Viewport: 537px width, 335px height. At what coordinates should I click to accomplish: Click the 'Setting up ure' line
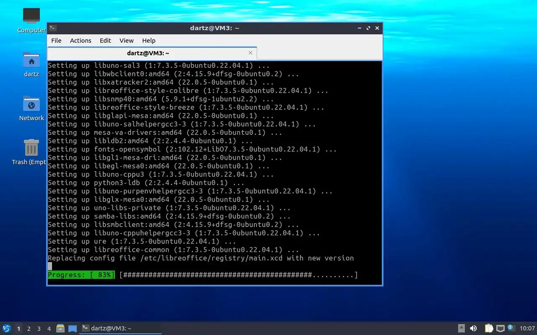coord(142,242)
